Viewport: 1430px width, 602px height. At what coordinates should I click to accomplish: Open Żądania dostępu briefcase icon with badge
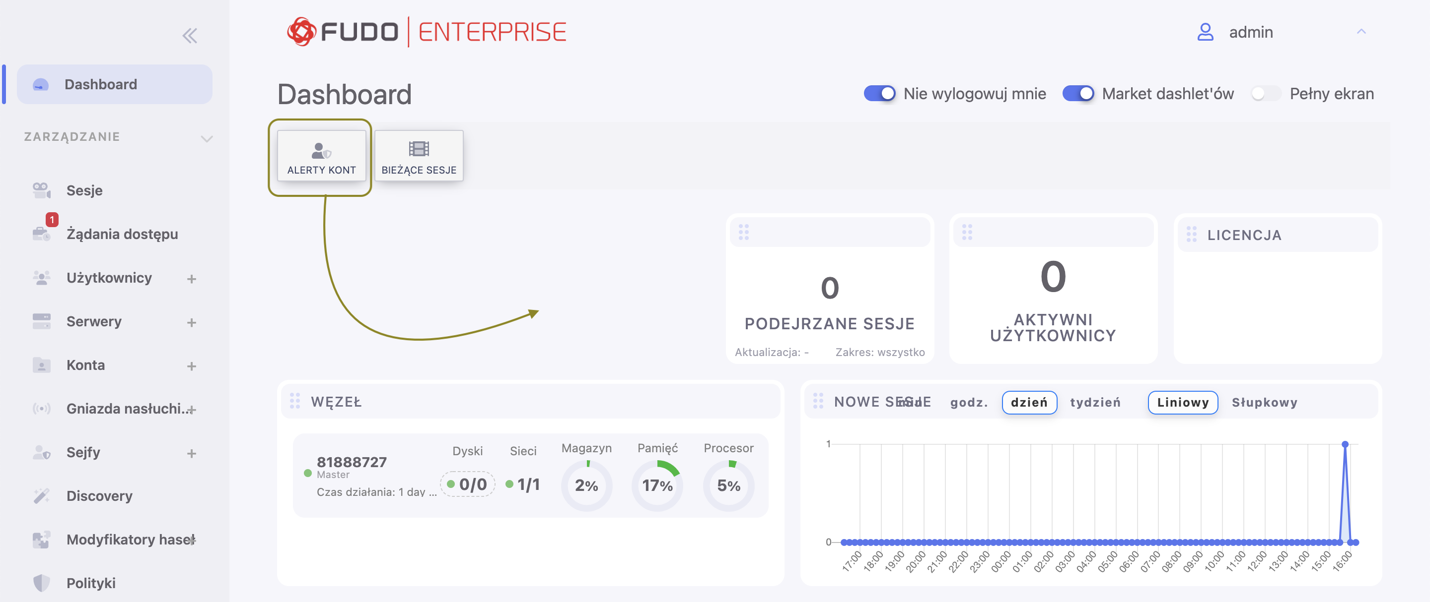(42, 234)
